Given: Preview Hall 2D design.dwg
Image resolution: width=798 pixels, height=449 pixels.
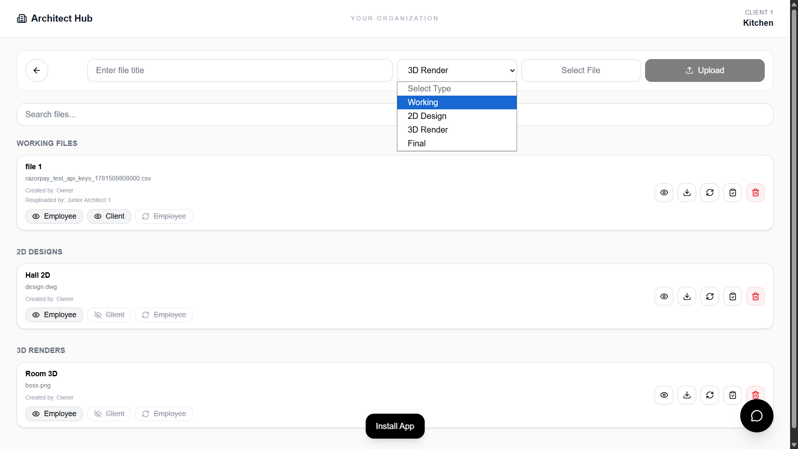Looking at the screenshot, I should coord(664,296).
